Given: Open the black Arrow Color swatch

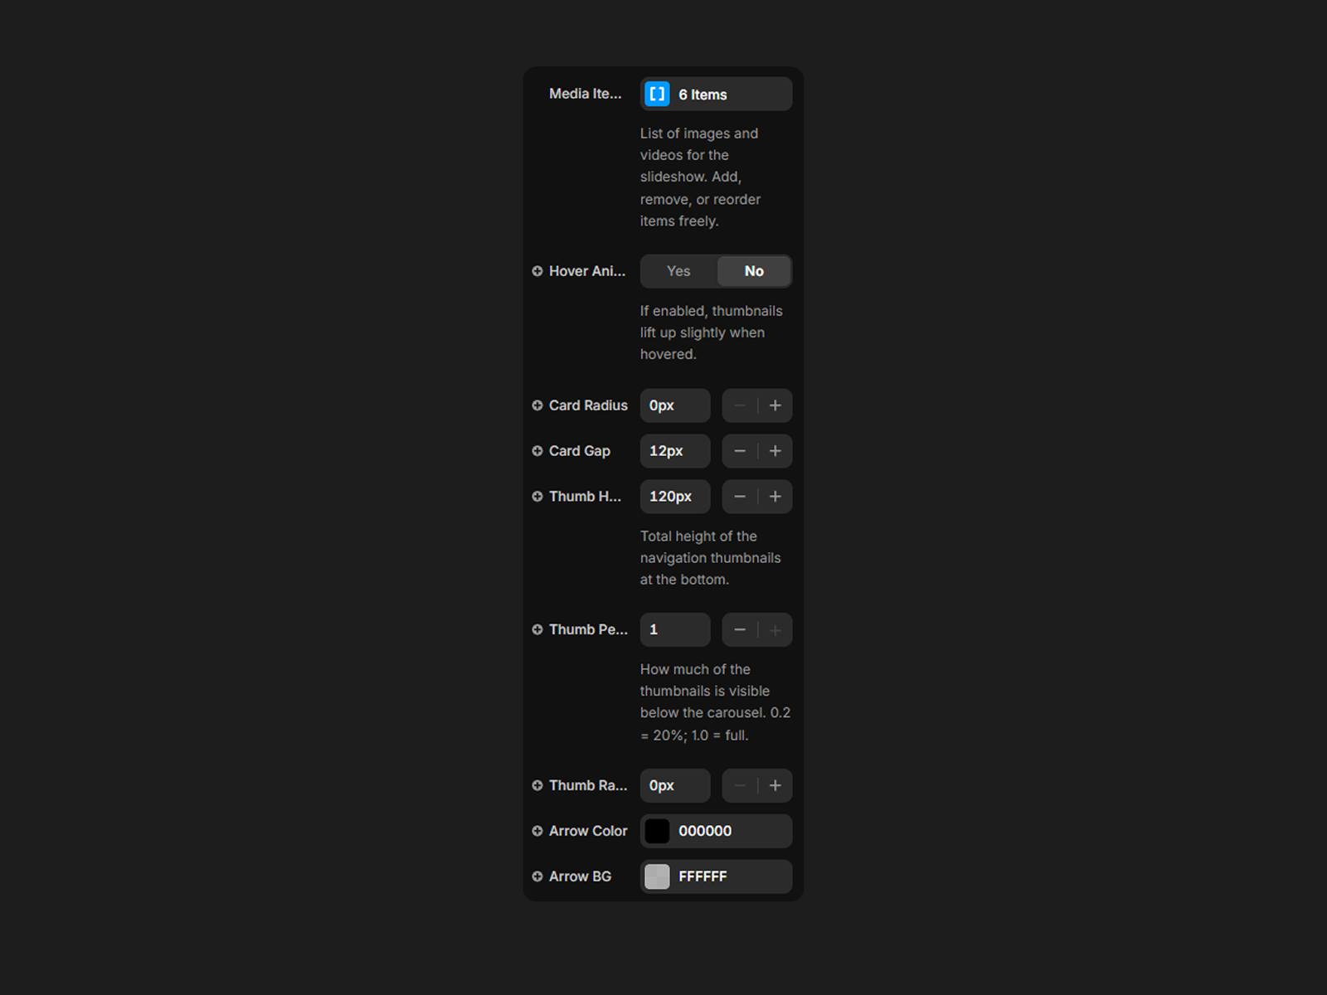Looking at the screenshot, I should (657, 831).
